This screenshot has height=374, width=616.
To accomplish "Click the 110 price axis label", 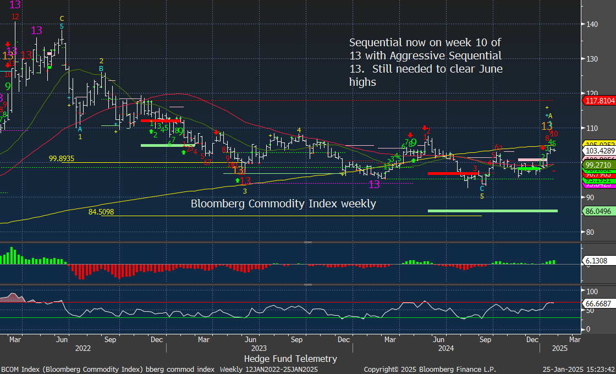I will pos(591,128).
